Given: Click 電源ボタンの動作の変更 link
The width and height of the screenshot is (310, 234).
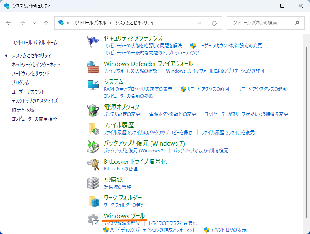Looking at the screenshot, I should tap(173, 114).
